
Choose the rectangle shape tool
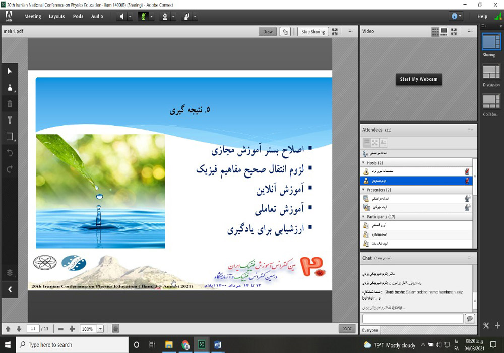[10, 137]
